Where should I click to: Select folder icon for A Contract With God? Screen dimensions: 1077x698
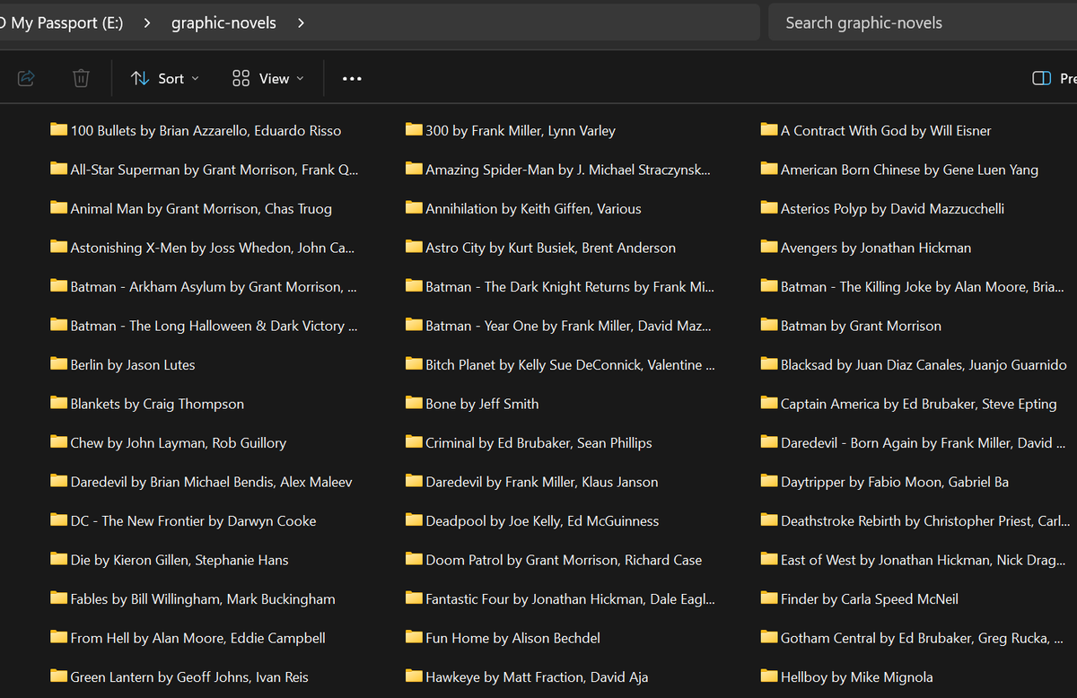point(769,130)
